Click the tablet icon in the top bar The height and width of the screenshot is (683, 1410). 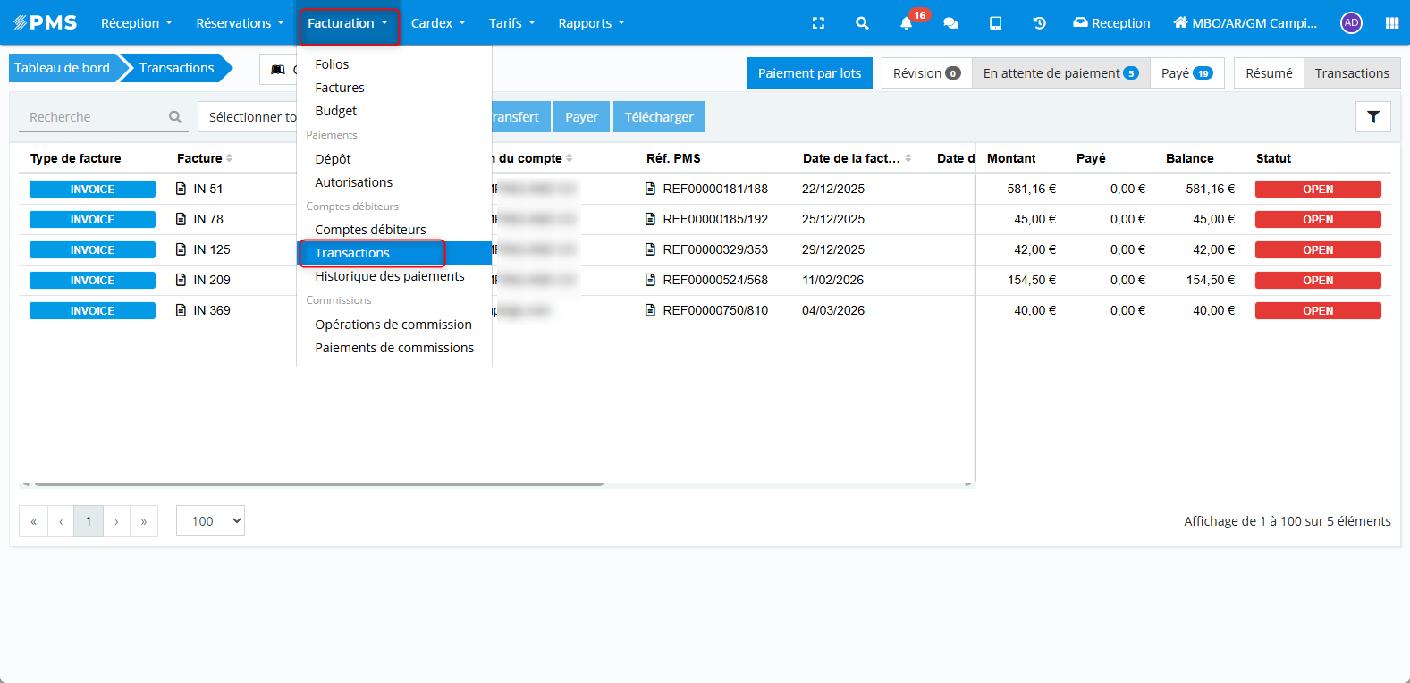click(x=995, y=23)
